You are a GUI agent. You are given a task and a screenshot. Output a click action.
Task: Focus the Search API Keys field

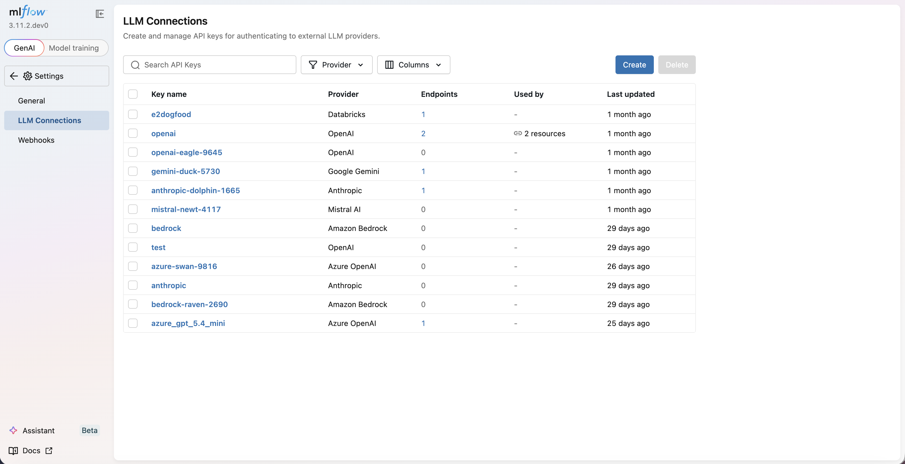(210, 65)
